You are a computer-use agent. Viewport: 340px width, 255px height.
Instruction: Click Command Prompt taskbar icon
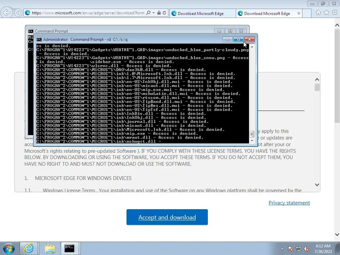tap(70, 248)
